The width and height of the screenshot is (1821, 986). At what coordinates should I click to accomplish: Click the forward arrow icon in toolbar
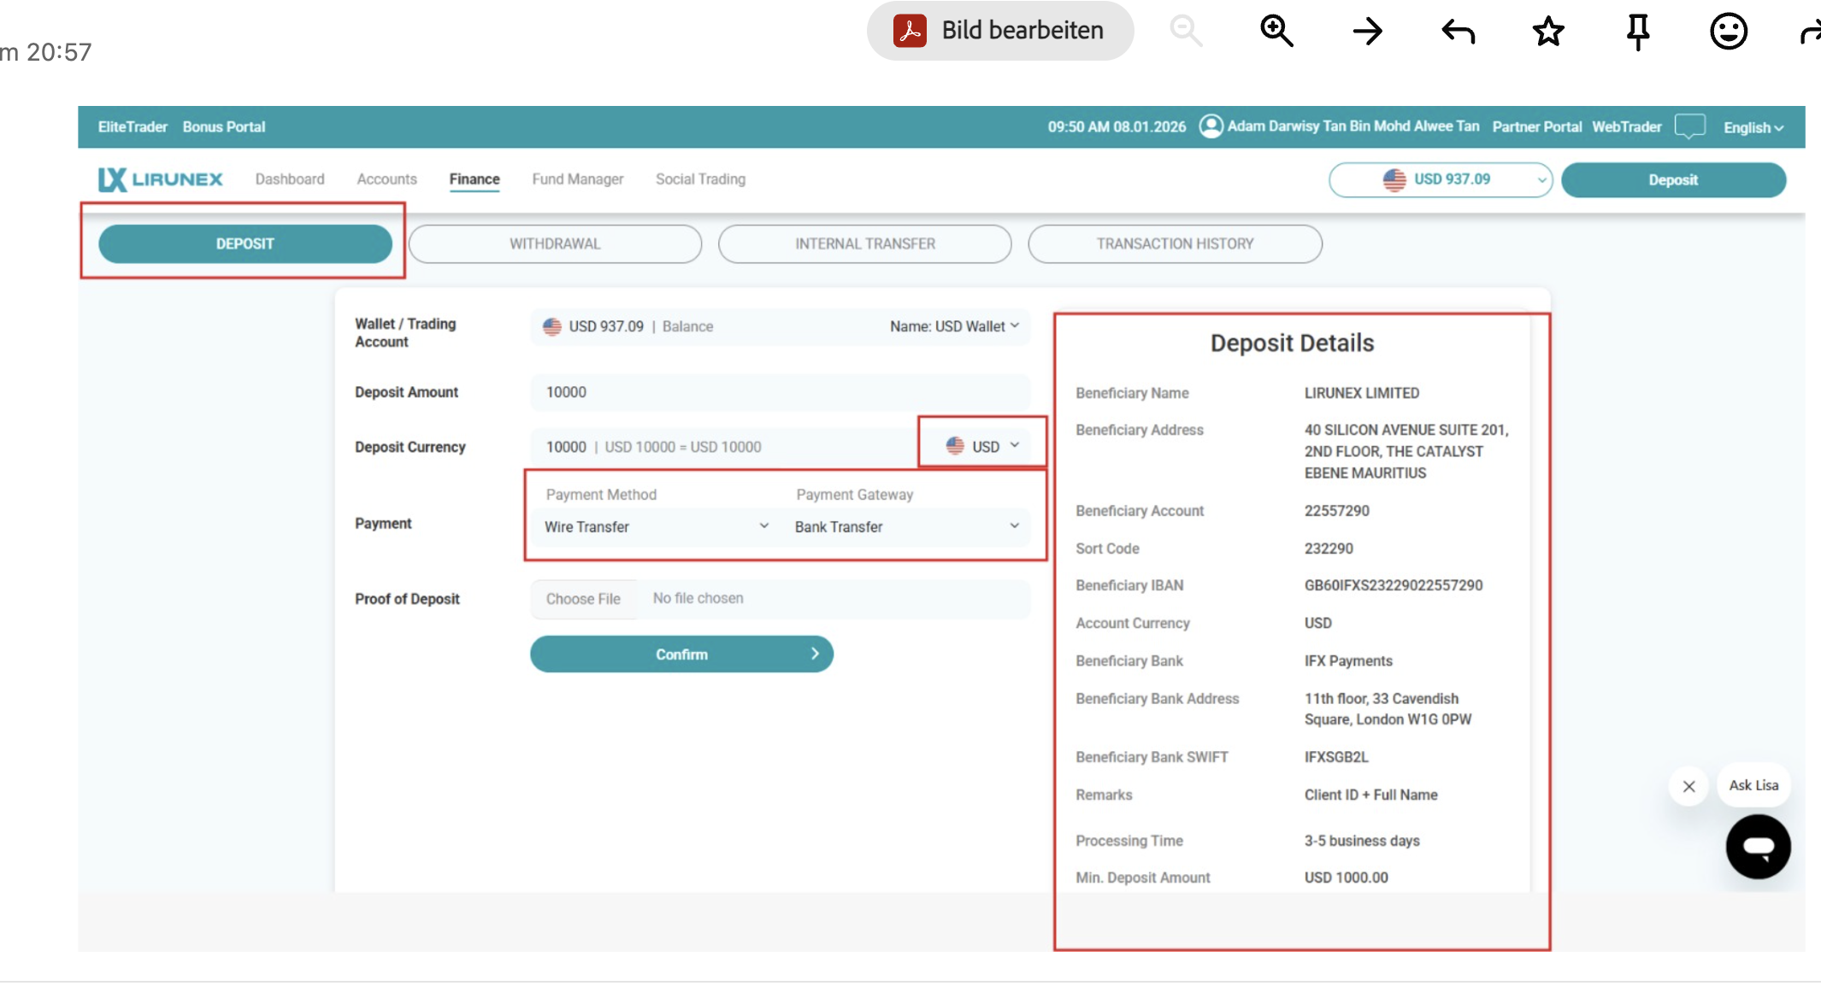point(1367,32)
